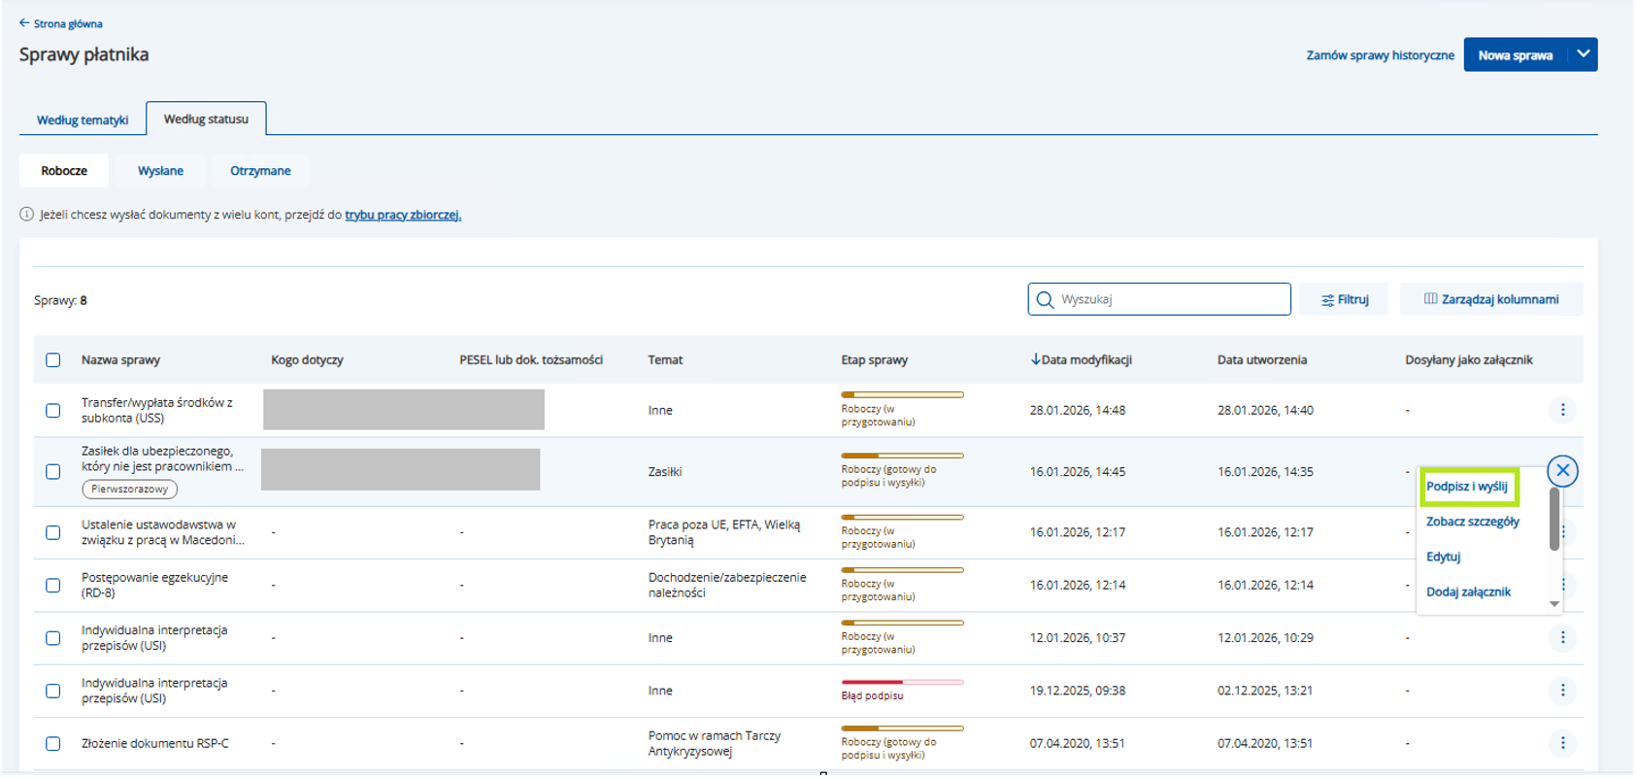This screenshot has width=1636, height=778.
Task: Follow the trybu pracy zbiorczej link
Action: pyautogui.click(x=403, y=215)
